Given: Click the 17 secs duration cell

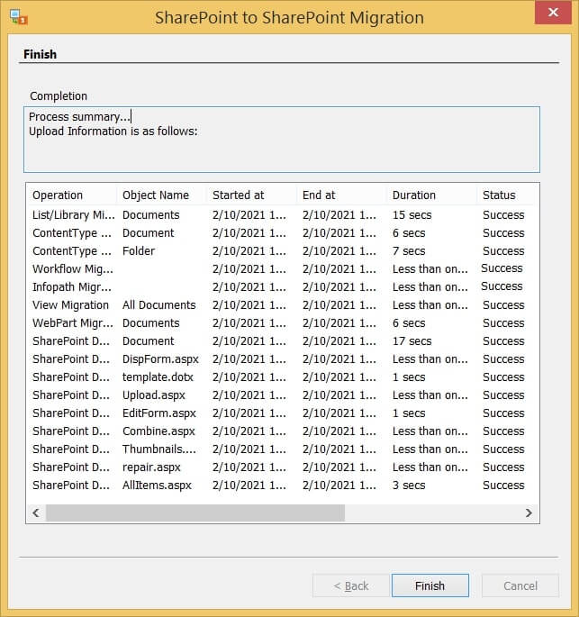Looking at the screenshot, I should (x=412, y=341).
